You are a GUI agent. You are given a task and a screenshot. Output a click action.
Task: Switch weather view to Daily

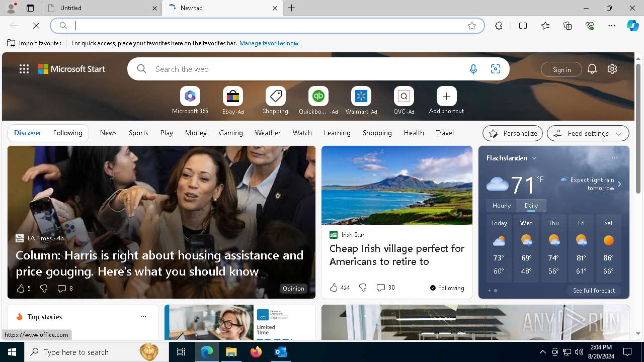pyautogui.click(x=531, y=206)
